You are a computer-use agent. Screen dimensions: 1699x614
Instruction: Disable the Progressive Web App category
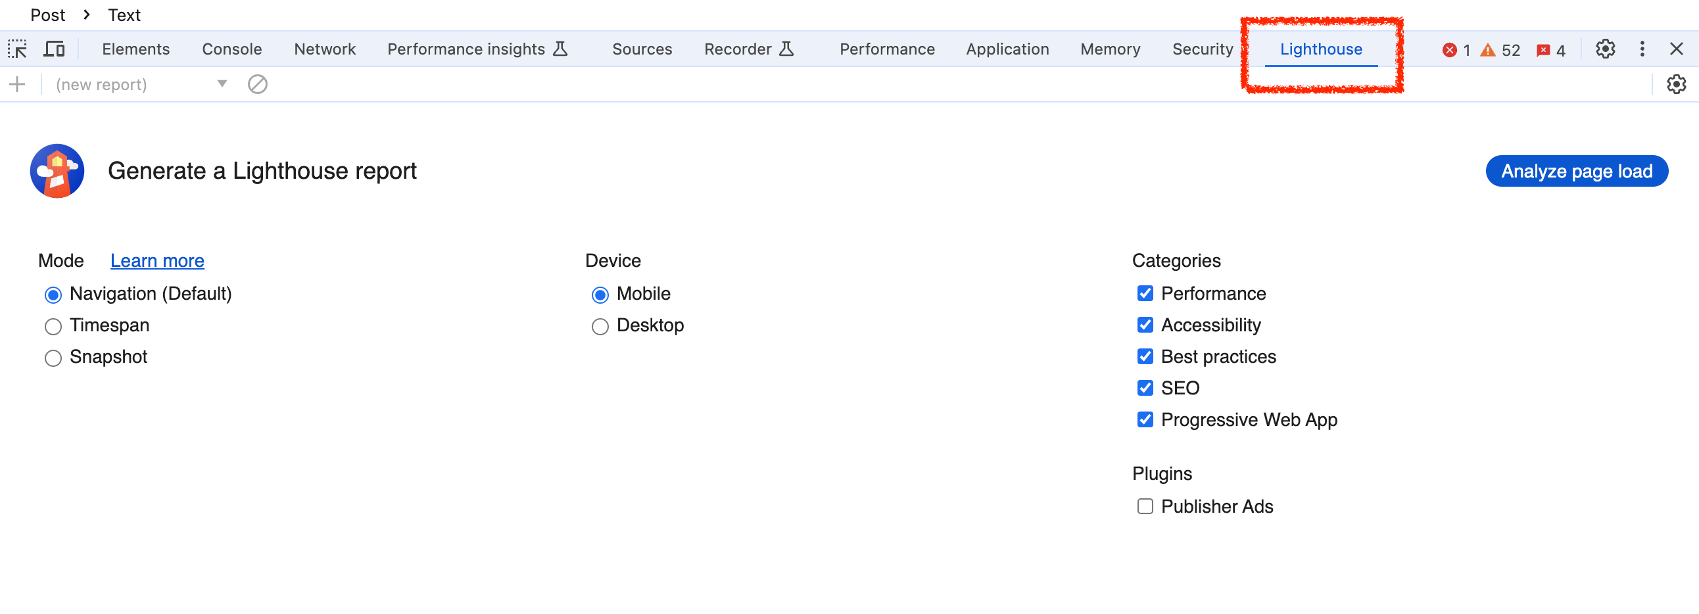pos(1145,419)
